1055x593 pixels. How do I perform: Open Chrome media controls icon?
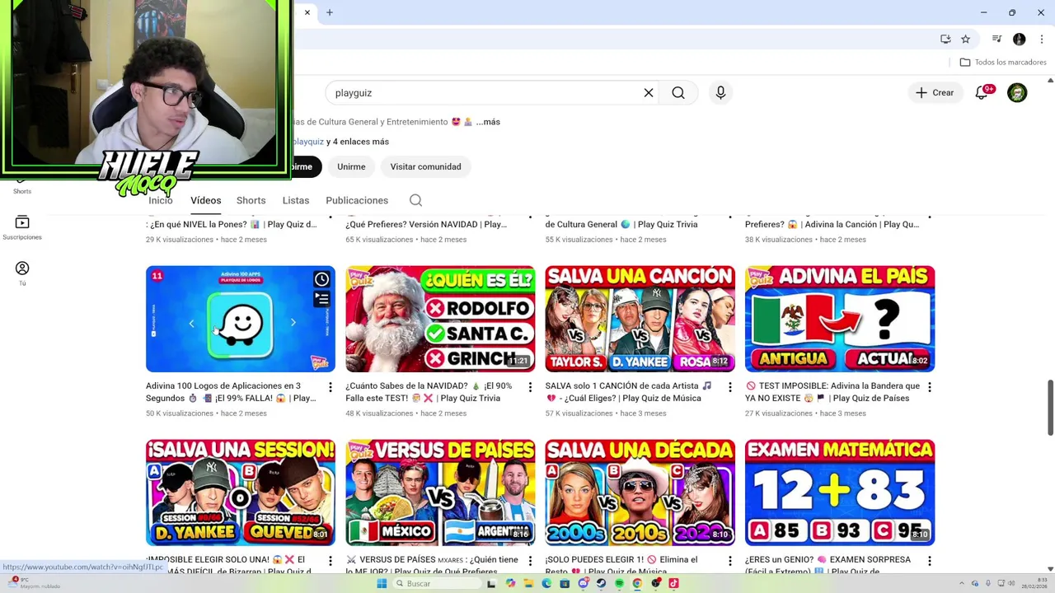[996, 39]
